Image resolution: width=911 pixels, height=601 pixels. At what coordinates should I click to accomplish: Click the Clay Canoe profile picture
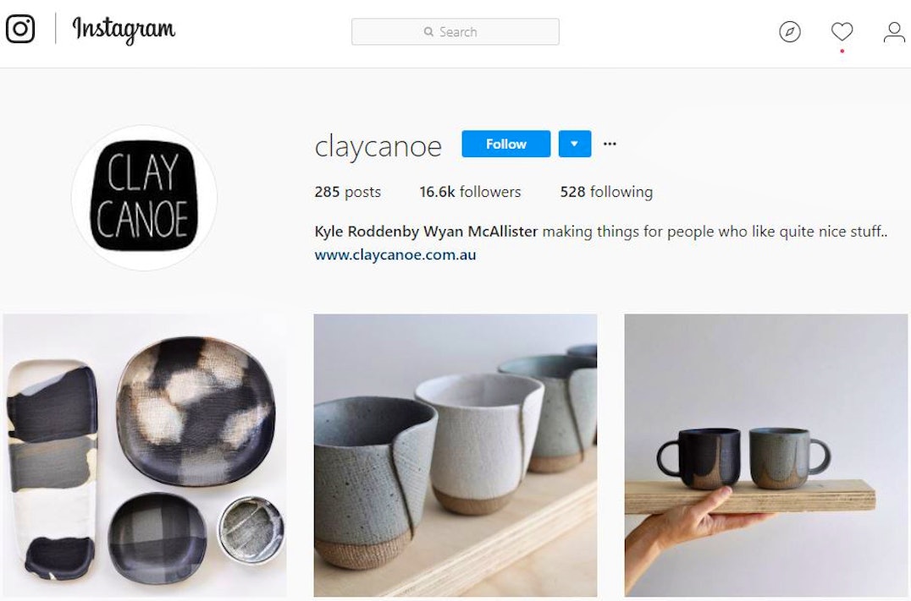(144, 197)
